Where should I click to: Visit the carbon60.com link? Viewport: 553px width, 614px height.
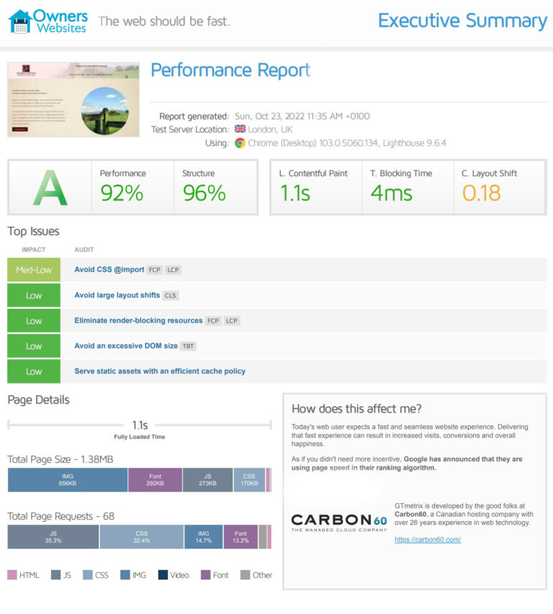pos(427,540)
